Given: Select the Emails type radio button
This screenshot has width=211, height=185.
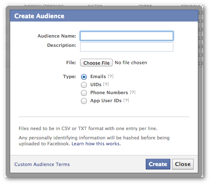Looking at the screenshot, I should pyautogui.click(x=84, y=77).
